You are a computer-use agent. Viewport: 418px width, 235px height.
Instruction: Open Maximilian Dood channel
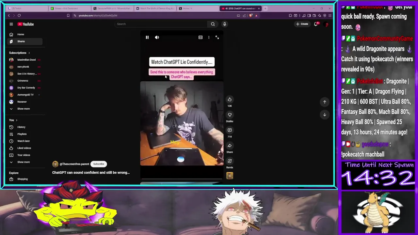tap(24, 60)
